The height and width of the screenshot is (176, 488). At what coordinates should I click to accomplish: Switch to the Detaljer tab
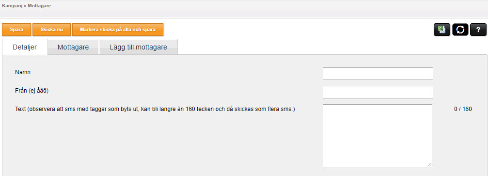pos(25,47)
